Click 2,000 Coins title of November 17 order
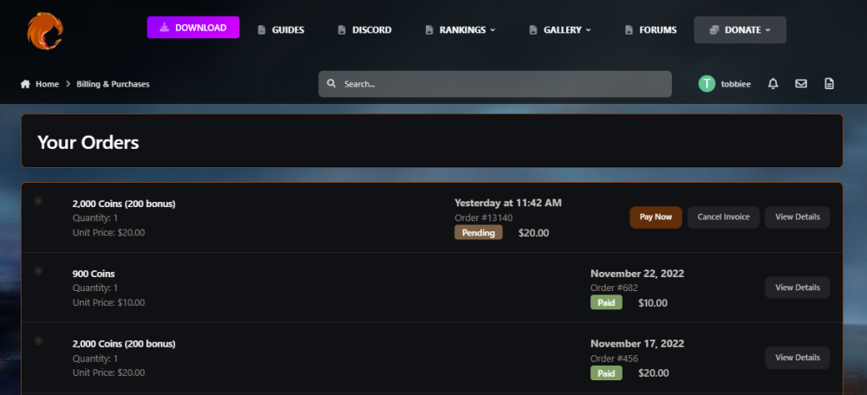This screenshot has height=395, width=867. [124, 344]
